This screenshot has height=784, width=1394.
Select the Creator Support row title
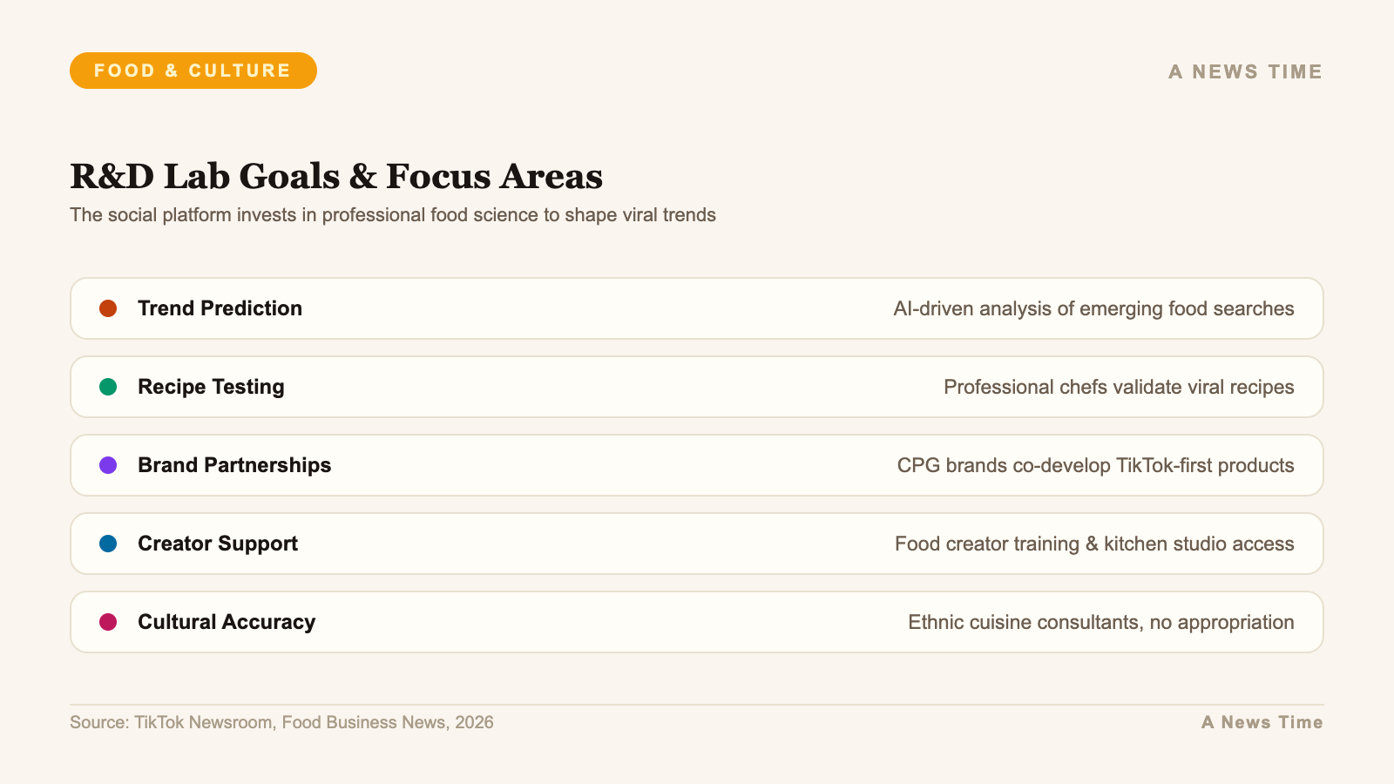[x=218, y=544]
